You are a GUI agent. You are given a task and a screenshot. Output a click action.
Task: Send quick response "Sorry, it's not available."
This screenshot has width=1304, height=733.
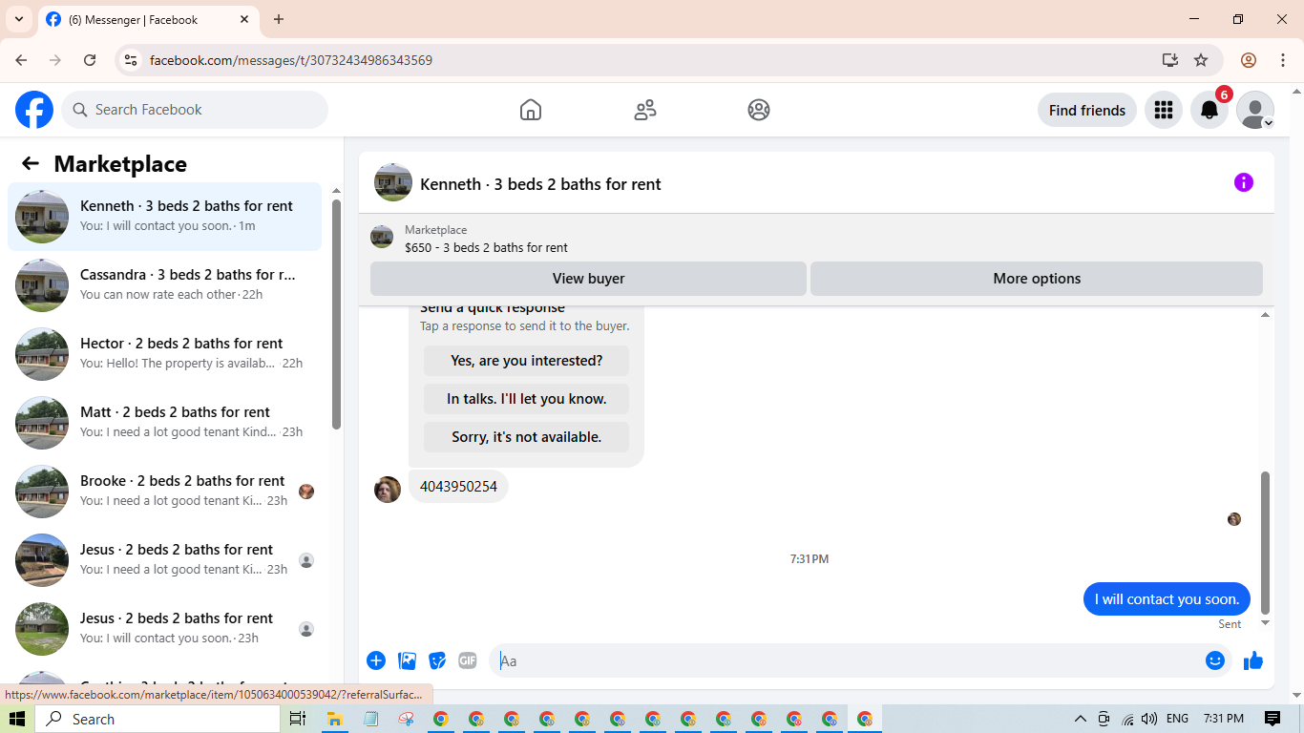[527, 437]
